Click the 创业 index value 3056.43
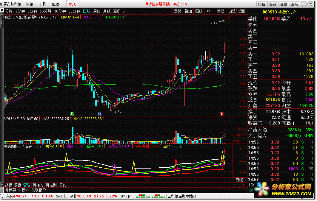317x201 pixels. [x=84, y=196]
